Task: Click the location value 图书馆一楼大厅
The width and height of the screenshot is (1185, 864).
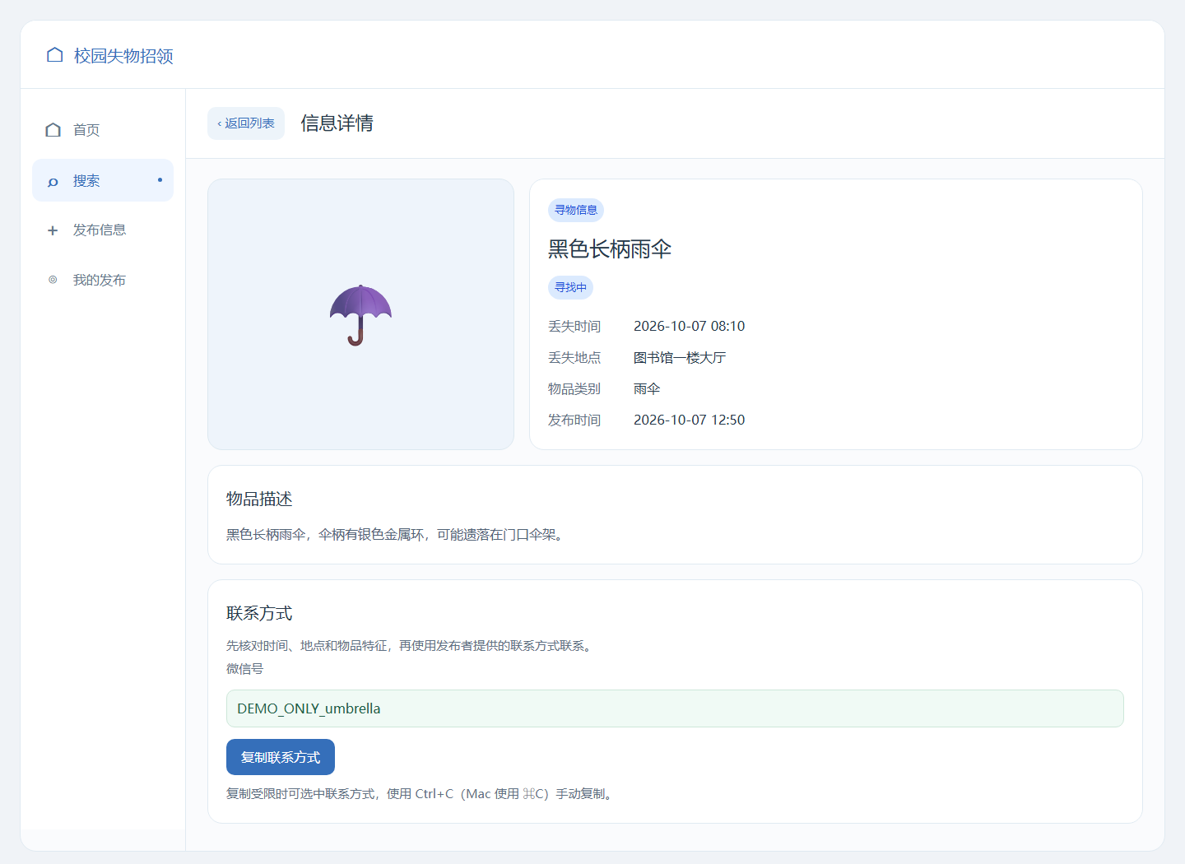Action: click(680, 358)
